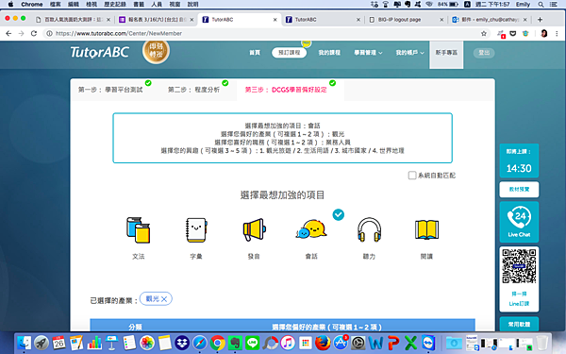566x354 pixels.
Task: Go to 首頁 in the site navigation
Action: [x=255, y=53]
